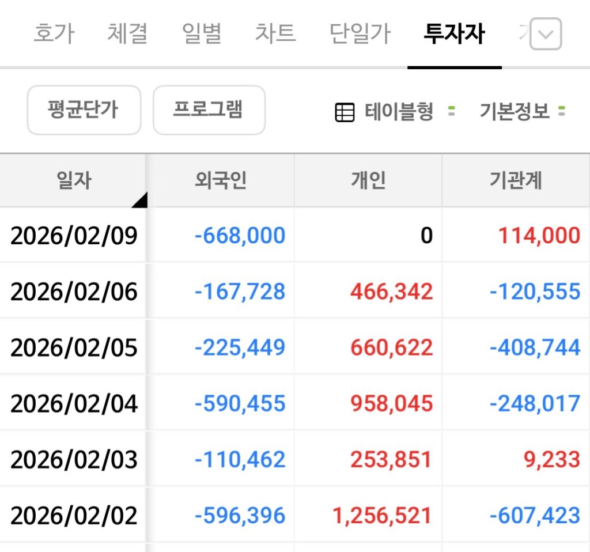Select the 투자자 tab

point(454,34)
